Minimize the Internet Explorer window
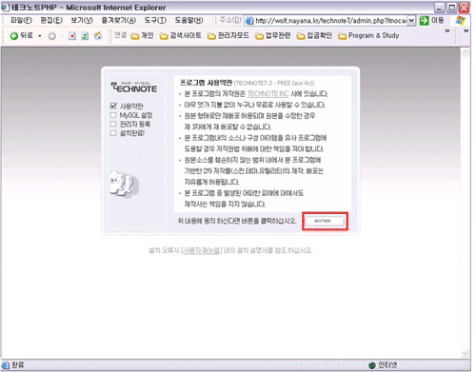Screen dimensions: 476x372 click(x=440, y=8)
